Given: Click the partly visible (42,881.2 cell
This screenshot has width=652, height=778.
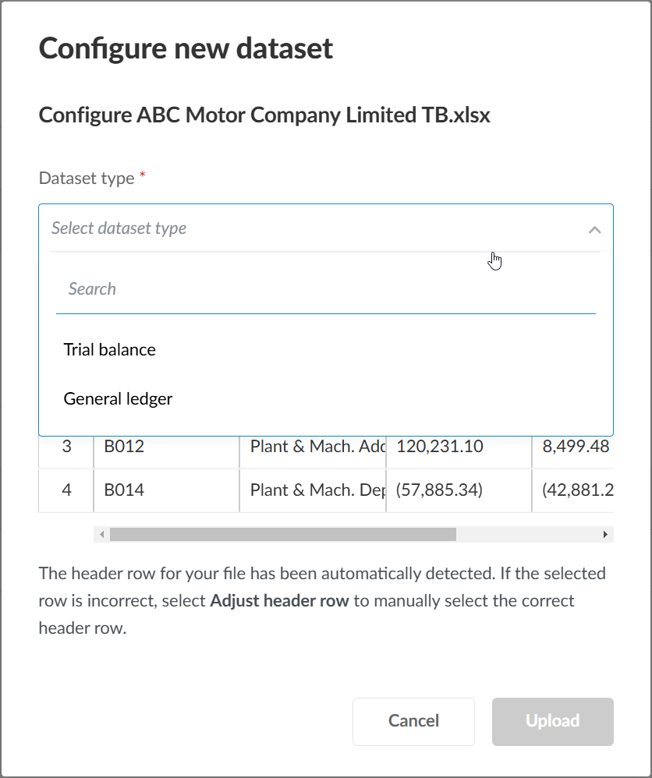Looking at the screenshot, I should click(x=573, y=490).
